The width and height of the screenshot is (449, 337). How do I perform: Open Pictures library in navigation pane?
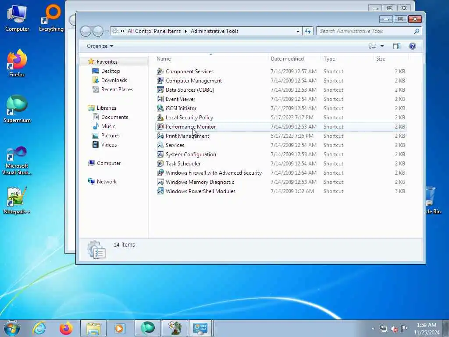tap(110, 136)
